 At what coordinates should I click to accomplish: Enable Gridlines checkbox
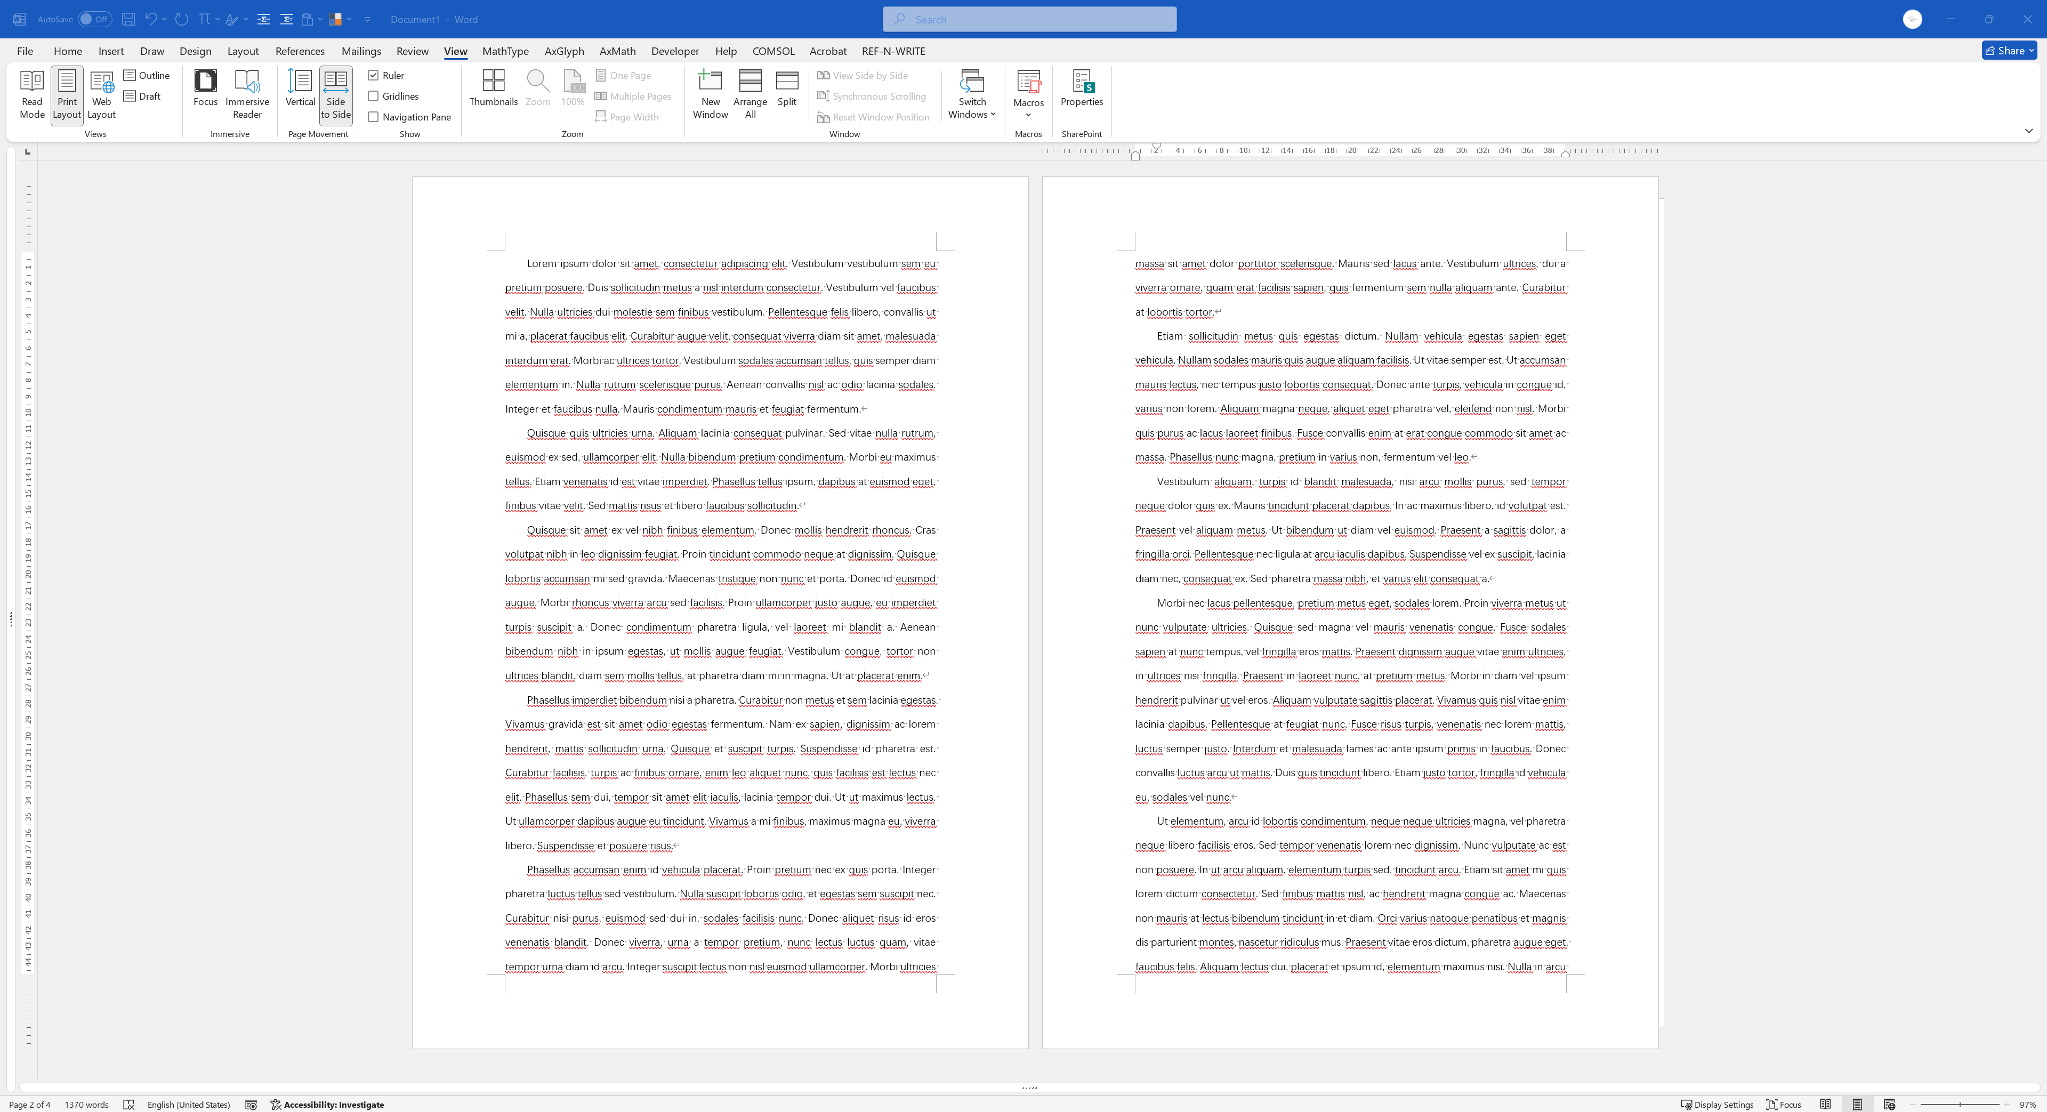[374, 96]
